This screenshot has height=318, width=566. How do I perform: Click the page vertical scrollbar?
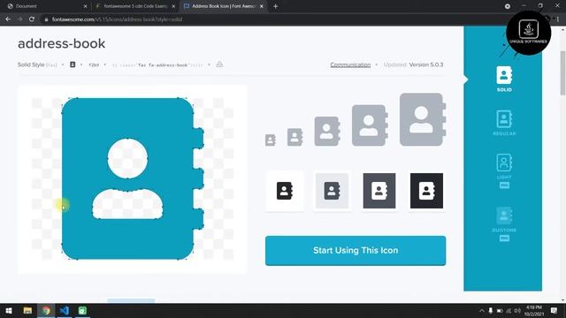click(x=562, y=73)
